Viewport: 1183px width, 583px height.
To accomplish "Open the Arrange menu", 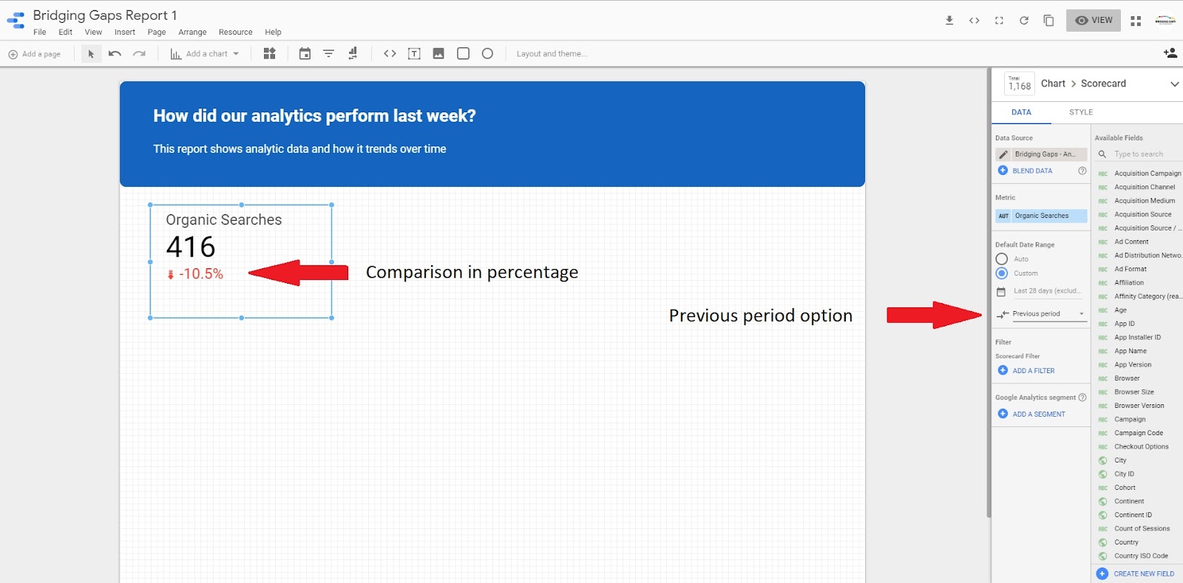I will [x=192, y=33].
